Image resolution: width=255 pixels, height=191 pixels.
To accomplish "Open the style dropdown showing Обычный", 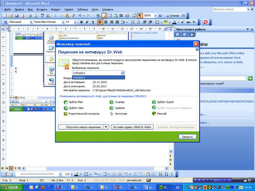I will (31, 22).
